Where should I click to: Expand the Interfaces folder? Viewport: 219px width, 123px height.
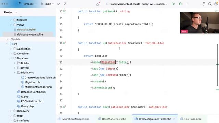11,120
